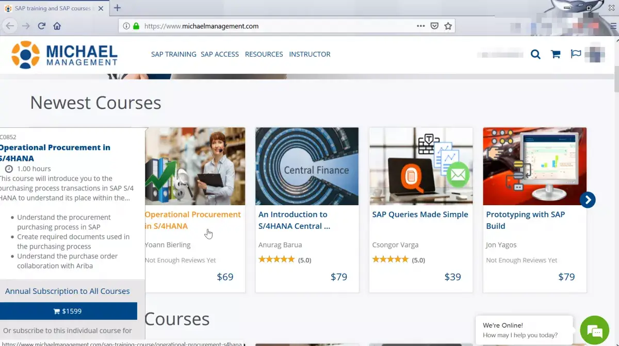Click the 1.00 hours duration text
Screen dimensions: 619x346
tap(34, 169)
